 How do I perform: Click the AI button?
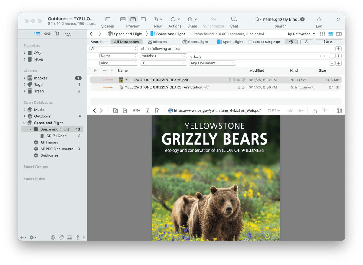pos(307,42)
